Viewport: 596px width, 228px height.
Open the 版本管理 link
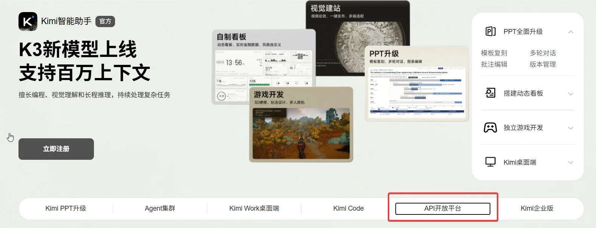coord(543,64)
